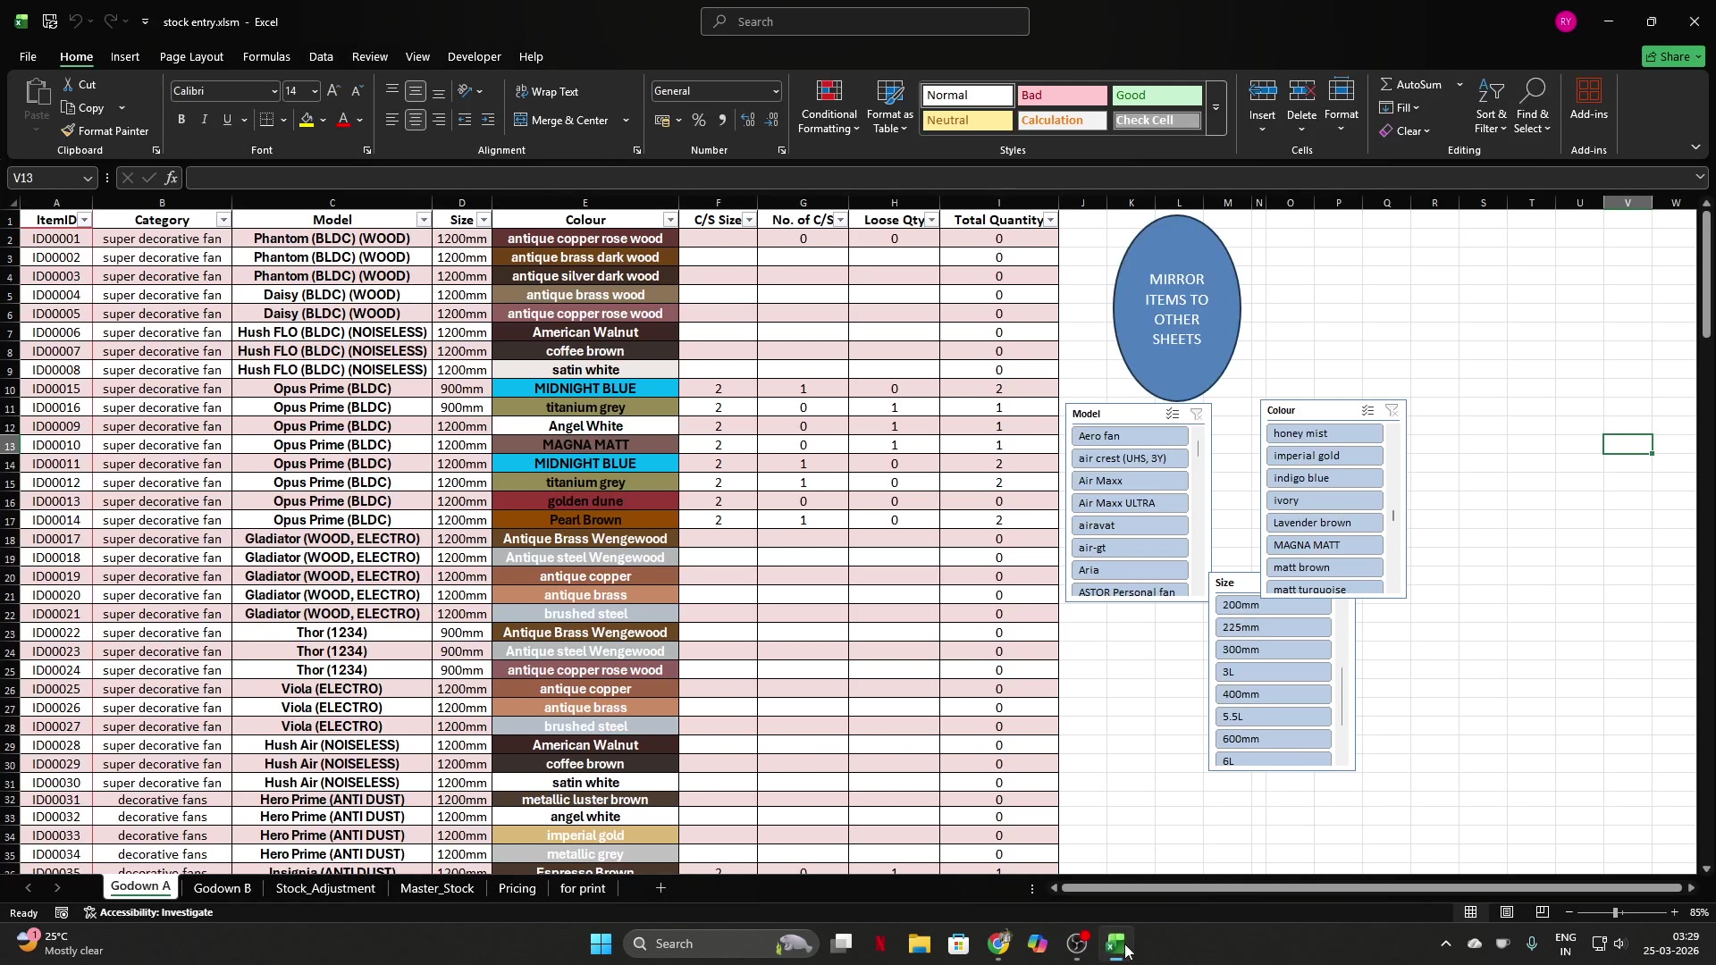Switch to Pricing sheet tab

(517, 888)
